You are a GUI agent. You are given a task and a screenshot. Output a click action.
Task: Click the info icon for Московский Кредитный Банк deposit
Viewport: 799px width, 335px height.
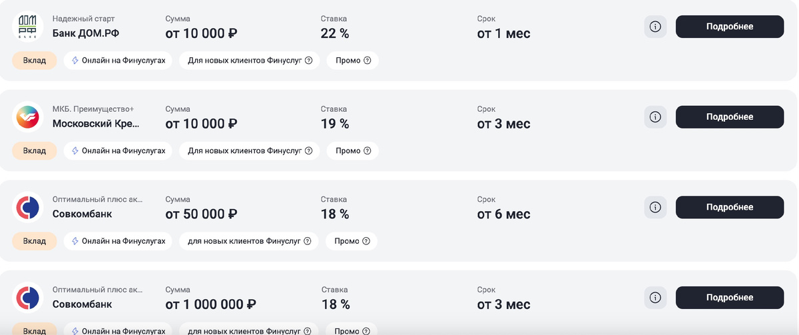655,117
